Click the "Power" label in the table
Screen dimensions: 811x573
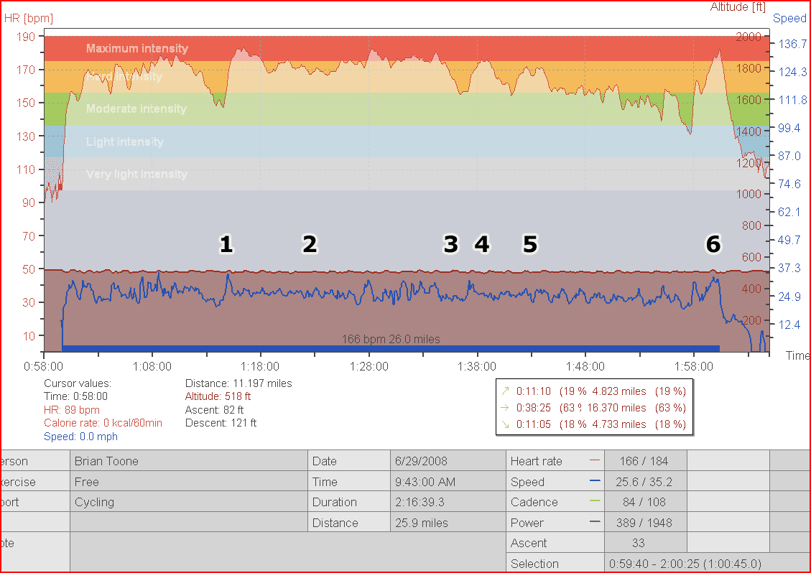click(x=527, y=522)
